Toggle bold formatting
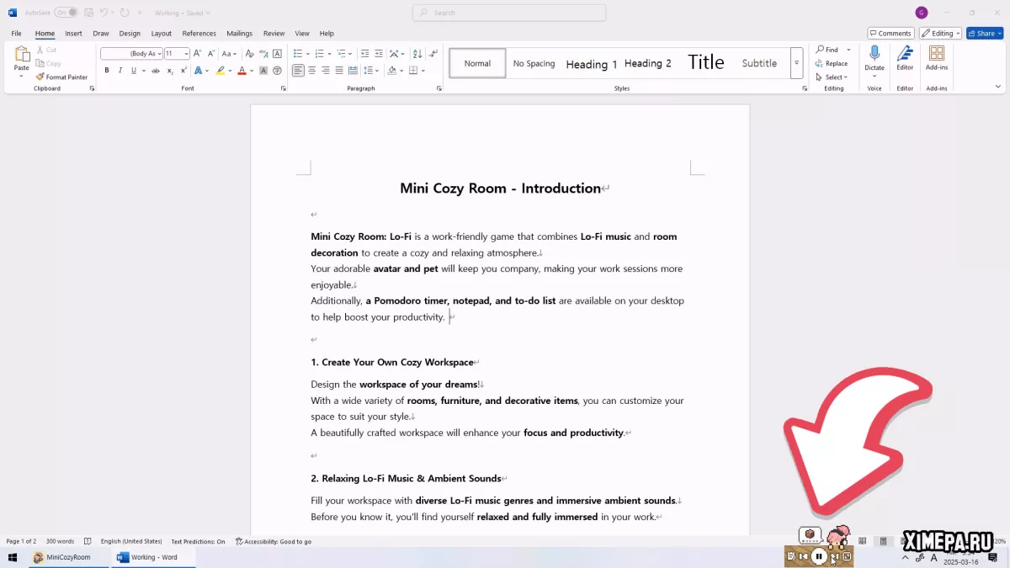This screenshot has width=1010, height=568. [x=107, y=71]
